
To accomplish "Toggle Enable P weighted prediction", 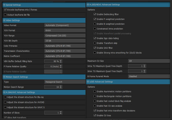I will 95,19.
